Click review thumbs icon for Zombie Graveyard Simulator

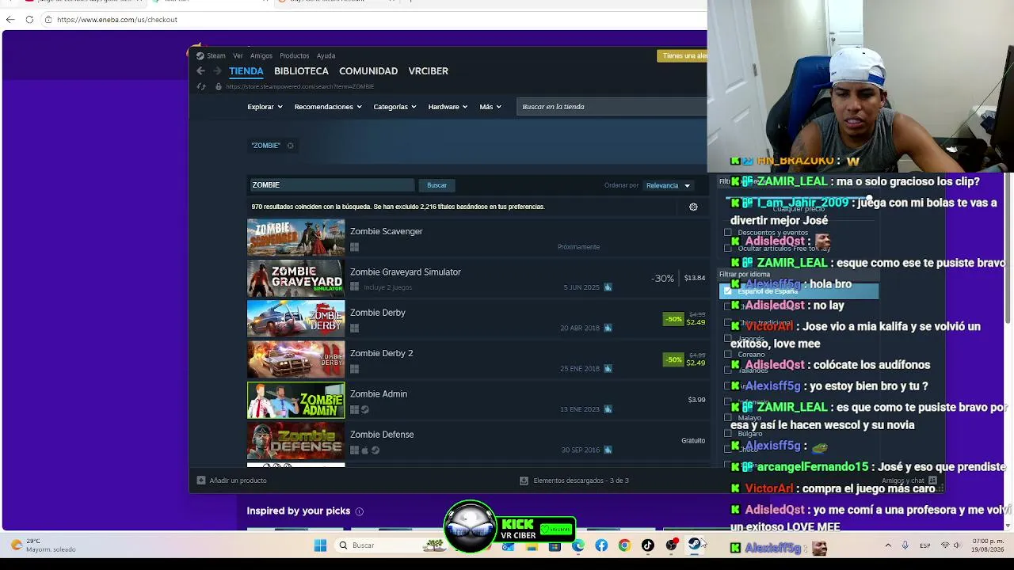(608, 287)
